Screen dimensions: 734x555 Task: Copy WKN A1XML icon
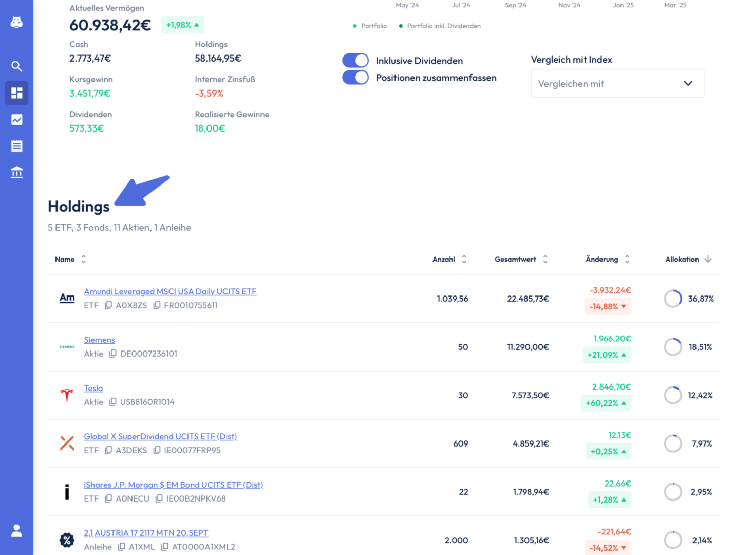[x=121, y=547]
